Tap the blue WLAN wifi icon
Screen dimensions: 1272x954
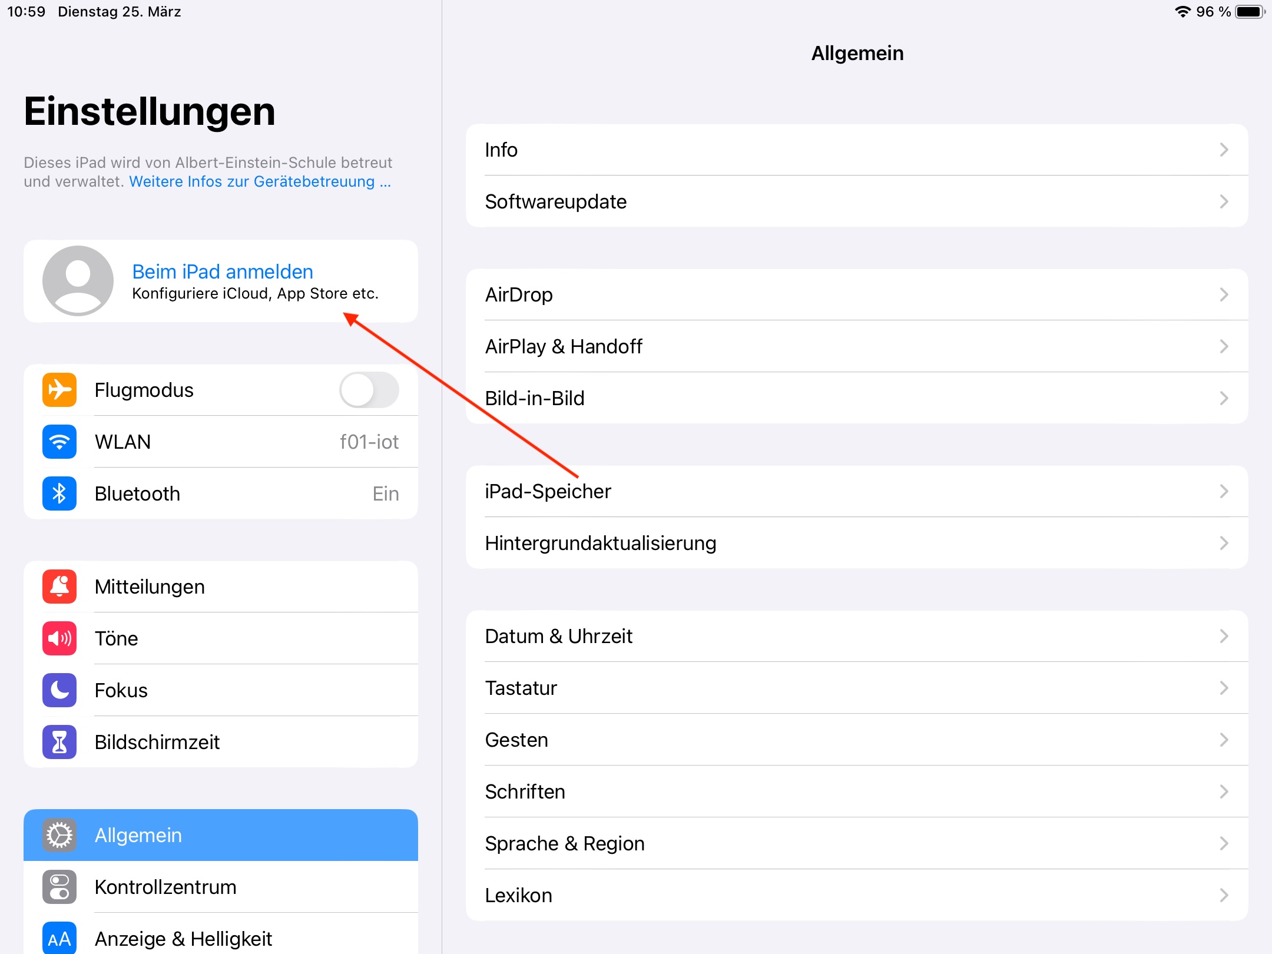click(x=59, y=442)
